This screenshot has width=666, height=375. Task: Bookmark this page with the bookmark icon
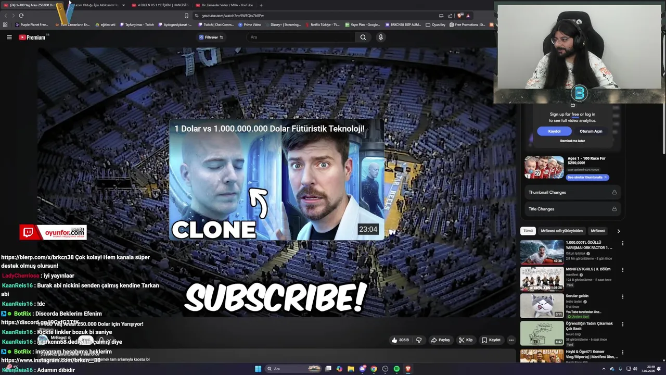point(186,16)
